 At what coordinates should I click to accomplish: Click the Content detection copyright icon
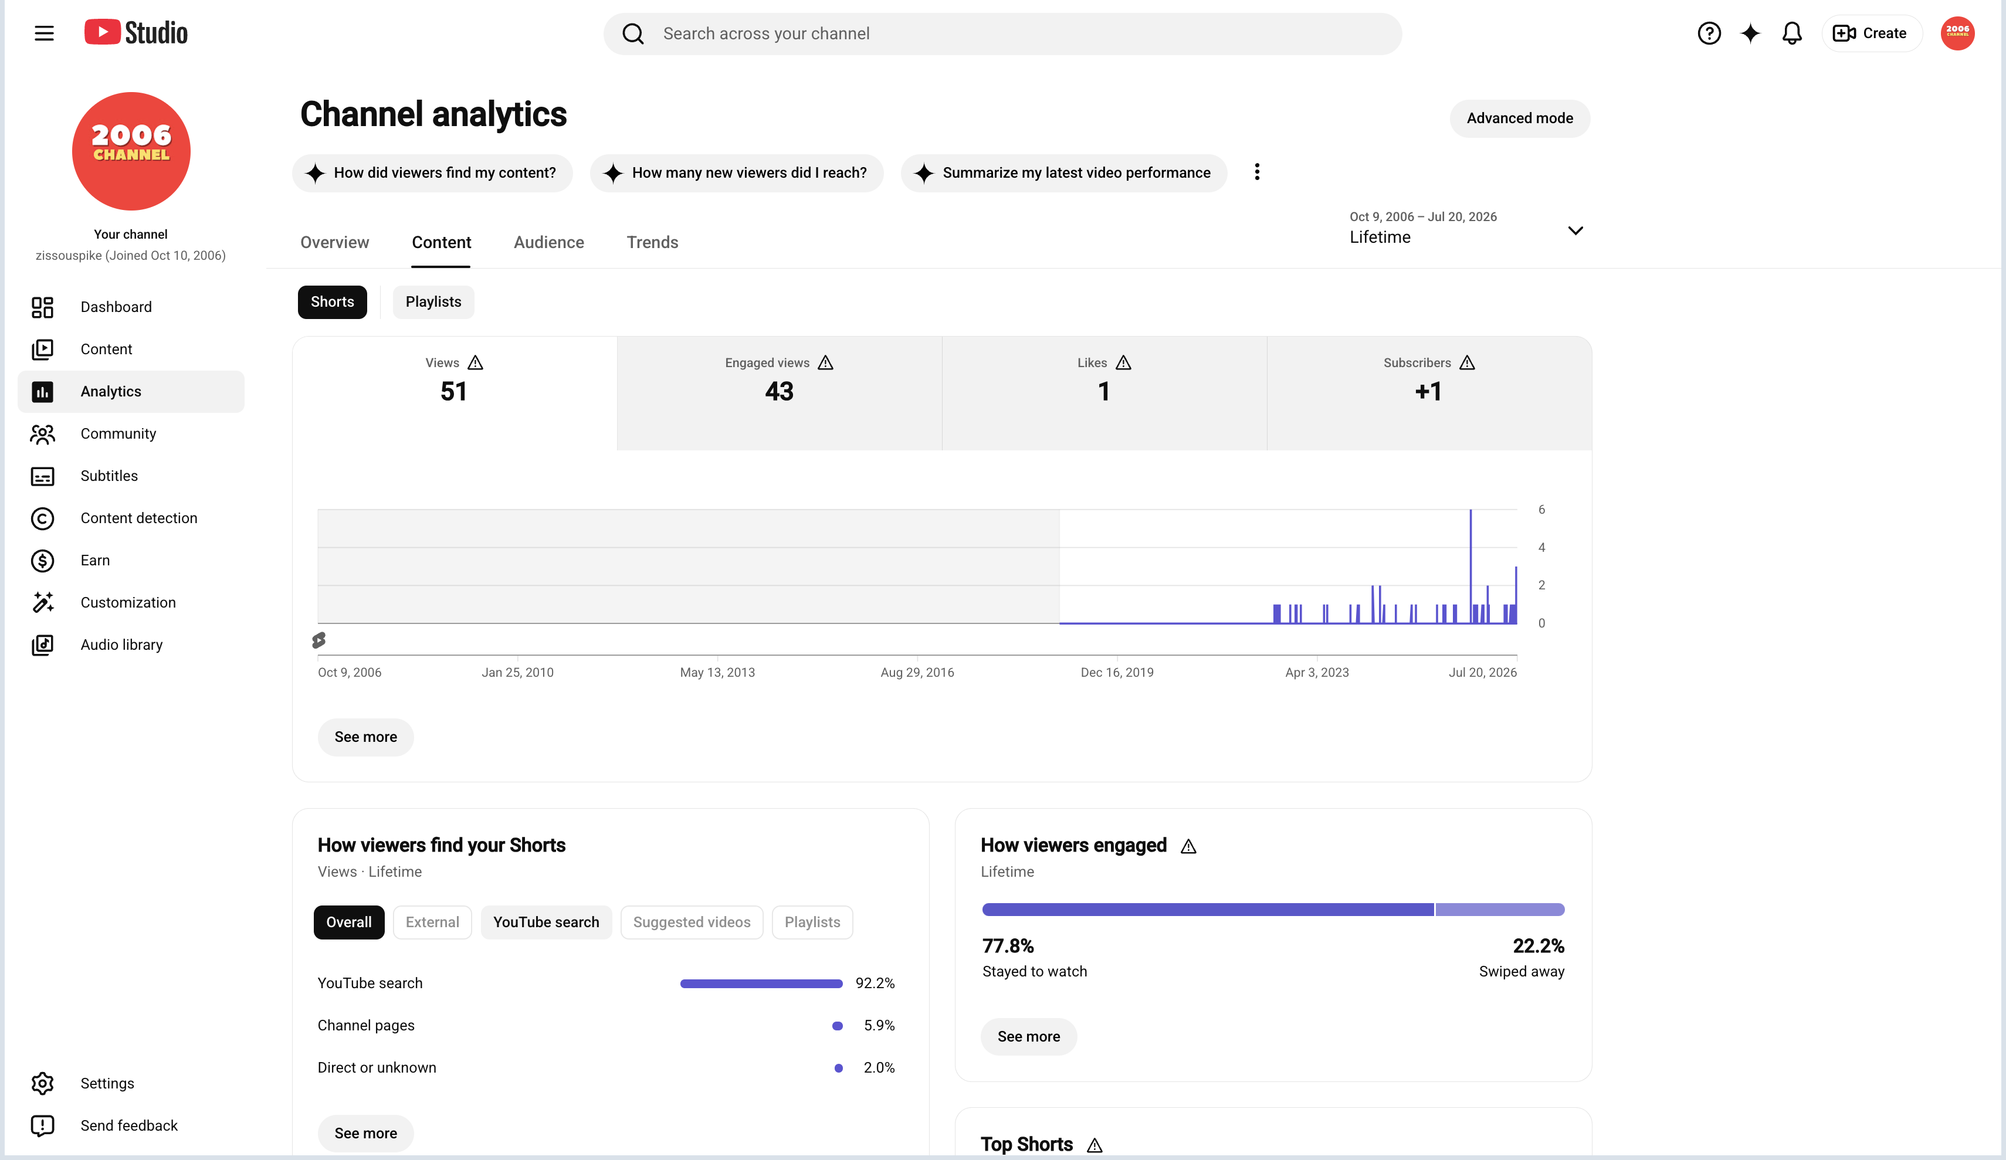tap(42, 518)
